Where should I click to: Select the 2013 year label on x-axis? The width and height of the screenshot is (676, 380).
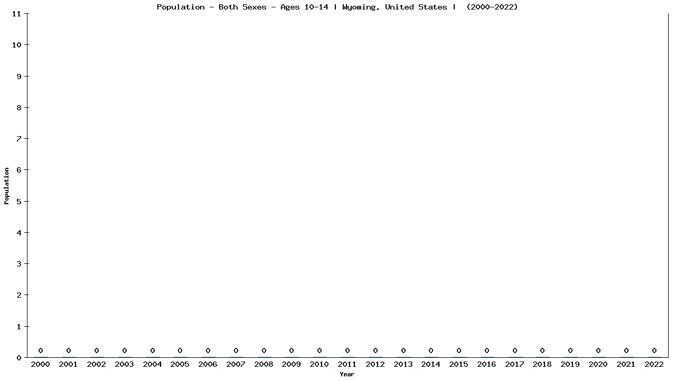point(403,364)
